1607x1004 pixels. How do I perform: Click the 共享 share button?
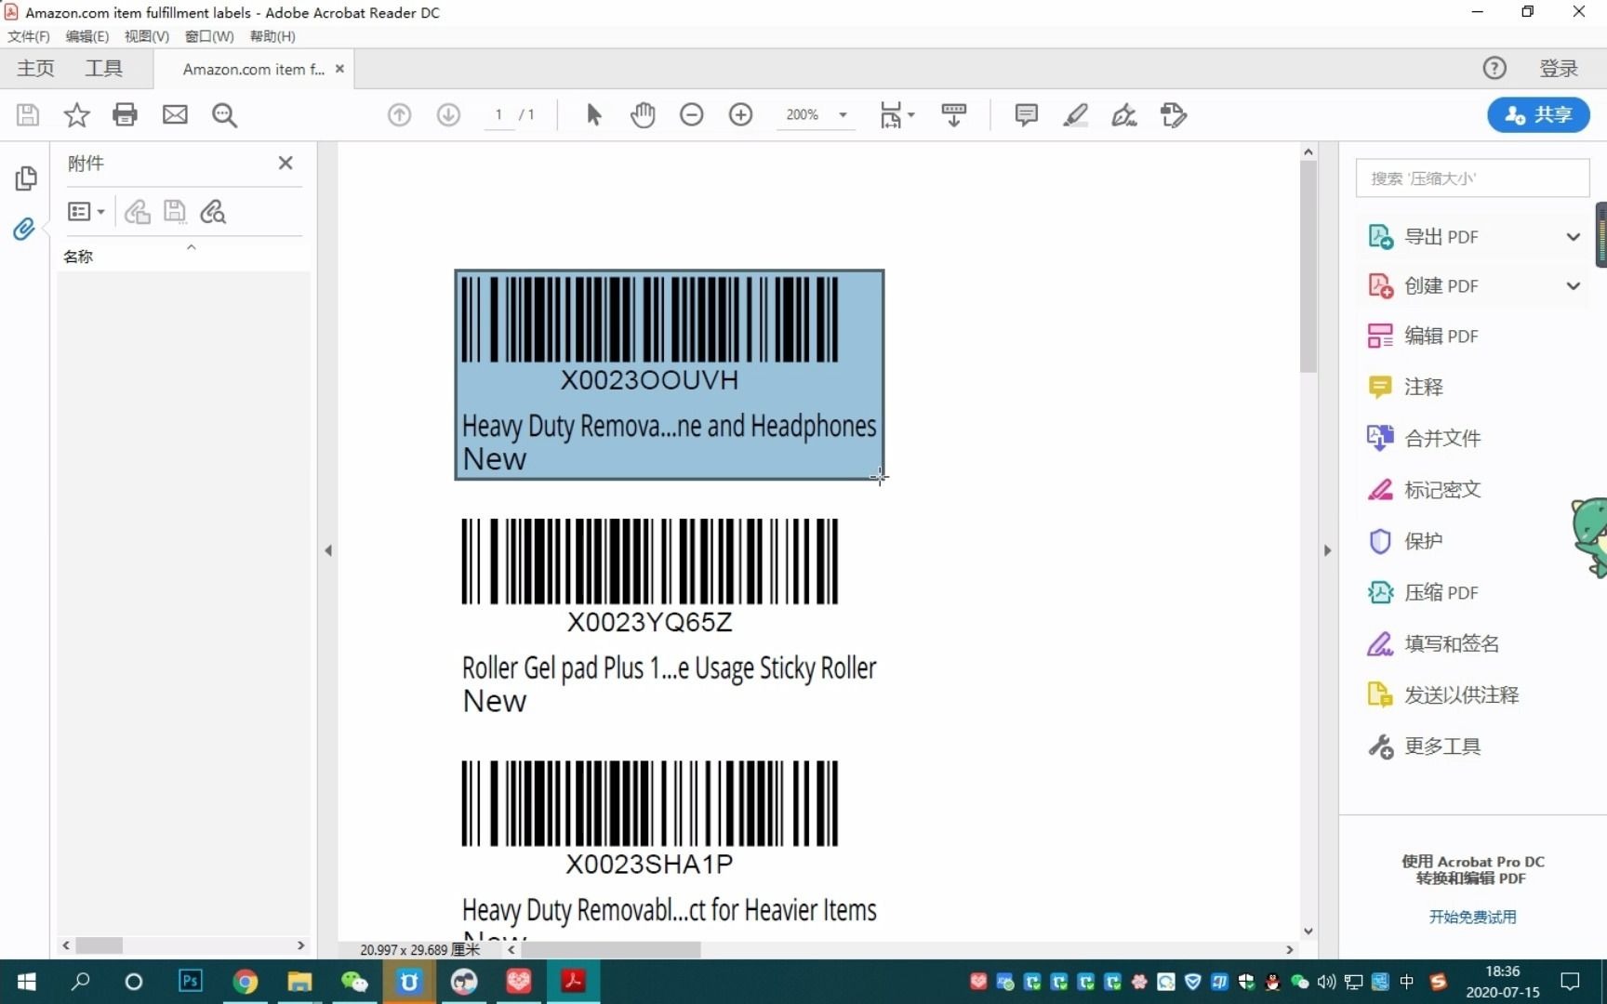[1538, 114]
